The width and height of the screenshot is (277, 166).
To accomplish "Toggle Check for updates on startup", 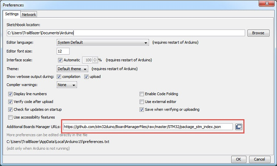I will (x=10, y=110).
